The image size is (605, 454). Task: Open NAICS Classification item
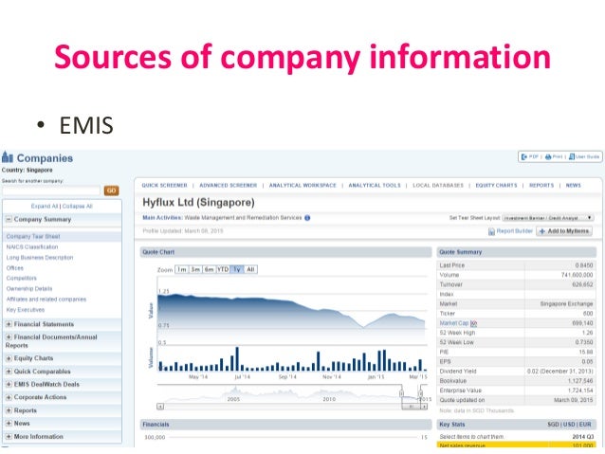[x=32, y=246]
